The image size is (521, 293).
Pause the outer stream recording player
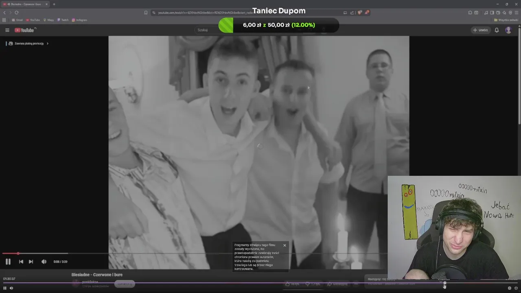point(5,288)
